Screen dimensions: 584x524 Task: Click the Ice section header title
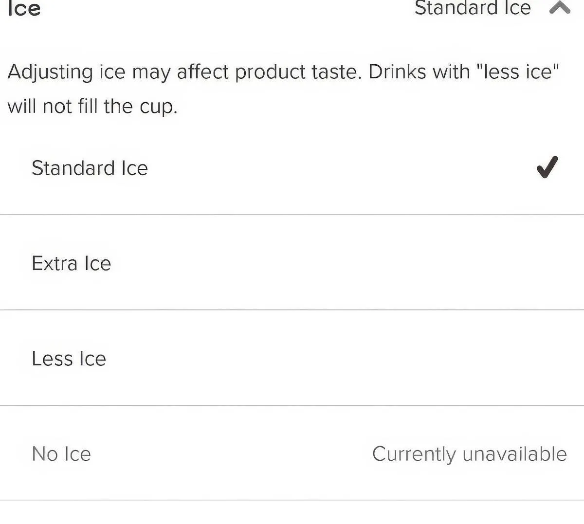click(x=24, y=8)
